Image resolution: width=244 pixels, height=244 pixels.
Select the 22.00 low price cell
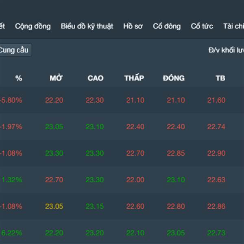135,180
